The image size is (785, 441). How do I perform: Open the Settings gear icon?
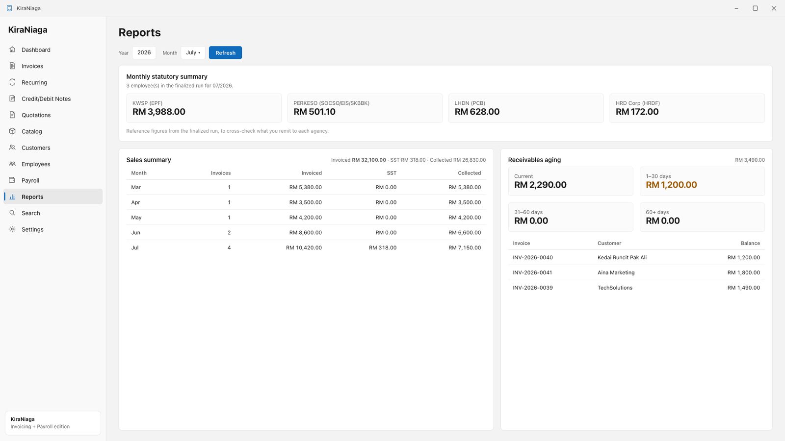[12, 229]
